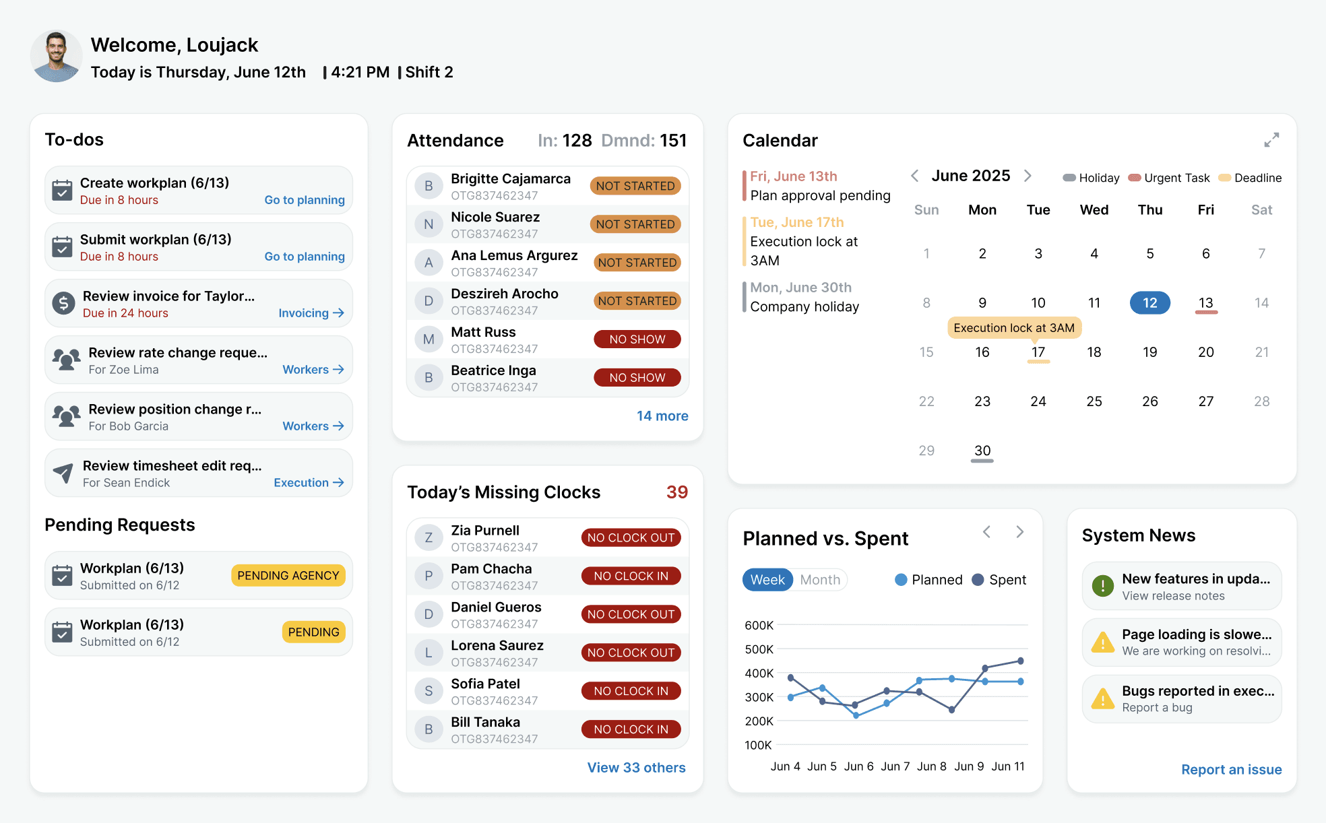
Task: Advance Planned vs. Spent chart with right chevron
Action: [1019, 532]
